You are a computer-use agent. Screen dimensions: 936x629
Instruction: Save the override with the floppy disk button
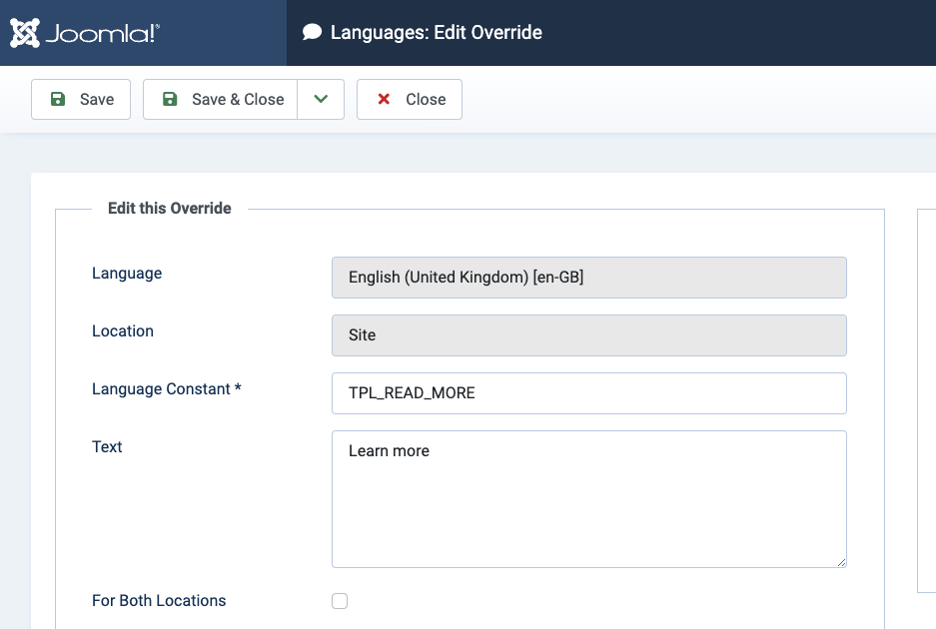(81, 100)
